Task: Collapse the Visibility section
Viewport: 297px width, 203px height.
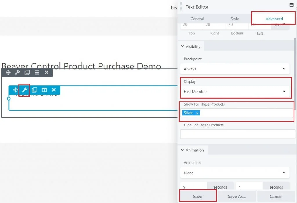Action: point(191,46)
